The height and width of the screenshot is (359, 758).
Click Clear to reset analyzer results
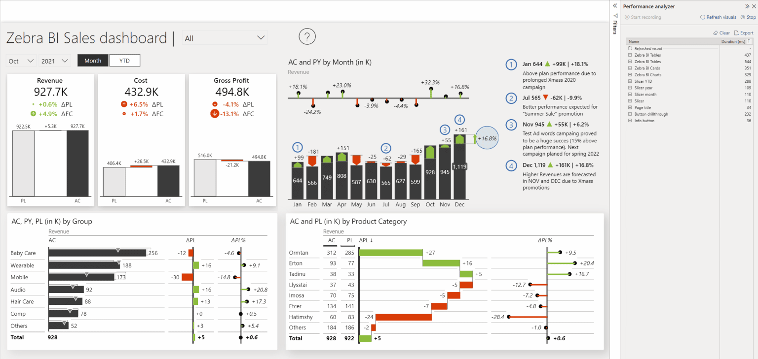pyautogui.click(x=721, y=32)
